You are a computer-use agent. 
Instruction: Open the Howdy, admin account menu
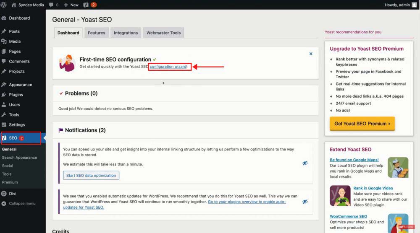397,5
